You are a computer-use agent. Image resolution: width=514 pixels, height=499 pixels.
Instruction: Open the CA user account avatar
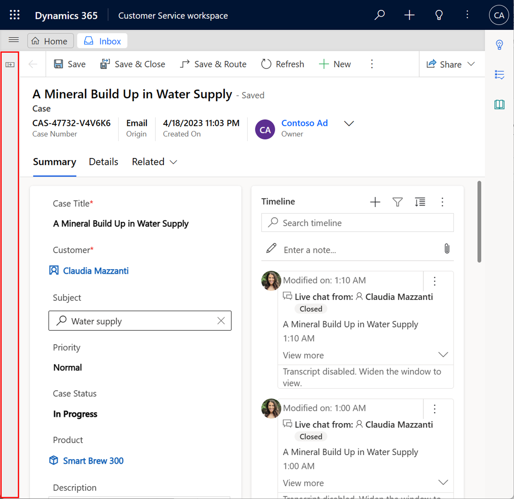pyautogui.click(x=499, y=15)
